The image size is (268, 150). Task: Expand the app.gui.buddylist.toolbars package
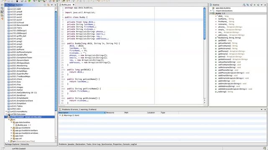(x=11, y=130)
